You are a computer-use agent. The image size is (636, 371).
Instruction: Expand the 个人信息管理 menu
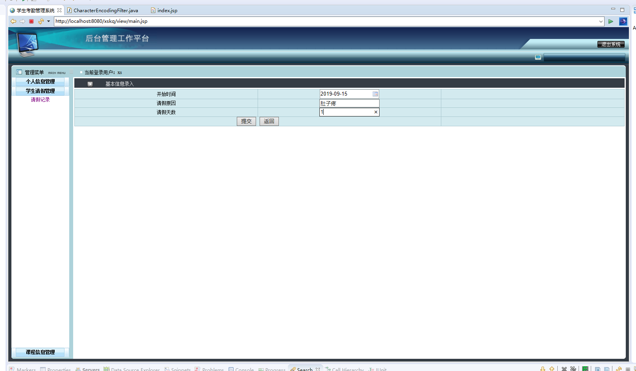pyautogui.click(x=40, y=81)
